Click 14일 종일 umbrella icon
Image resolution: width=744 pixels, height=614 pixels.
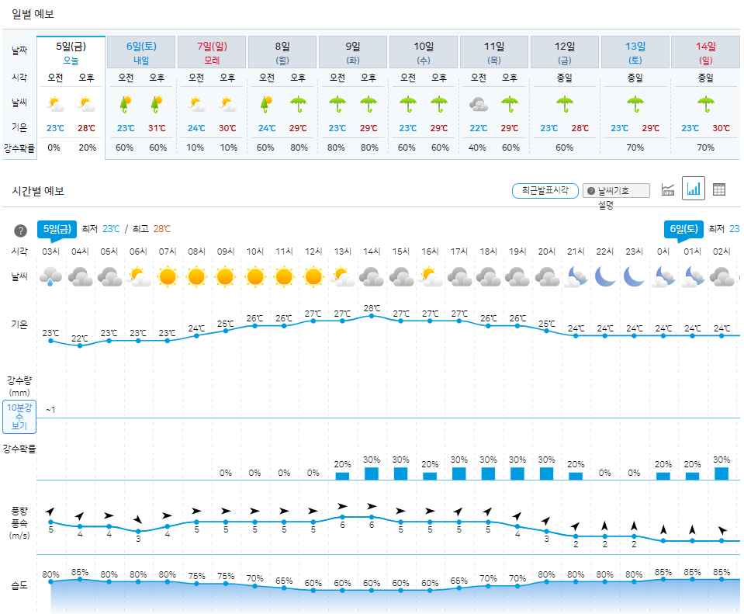click(x=705, y=104)
